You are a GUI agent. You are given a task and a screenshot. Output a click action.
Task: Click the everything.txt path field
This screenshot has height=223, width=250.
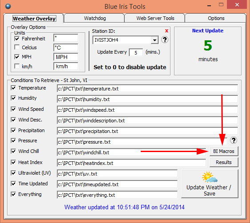[x=117, y=195]
